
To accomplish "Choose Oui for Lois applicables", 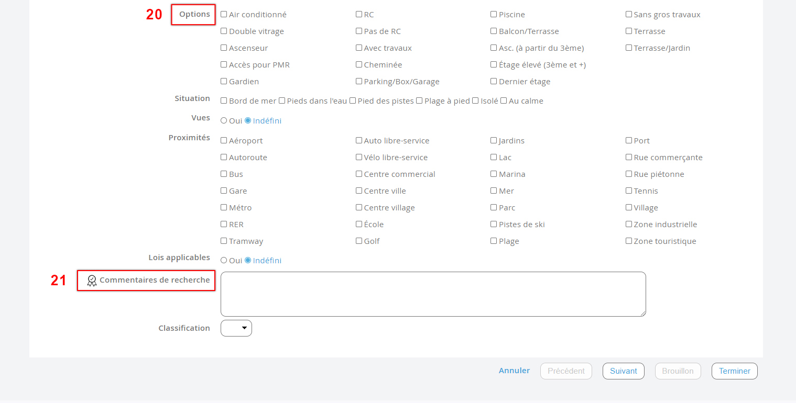I will pyautogui.click(x=224, y=261).
